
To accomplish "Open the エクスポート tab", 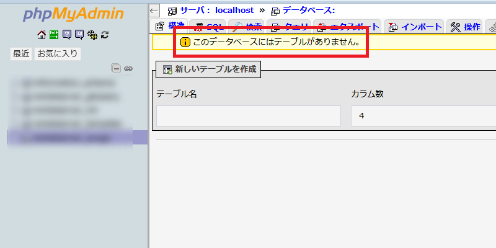I will 347,27.
